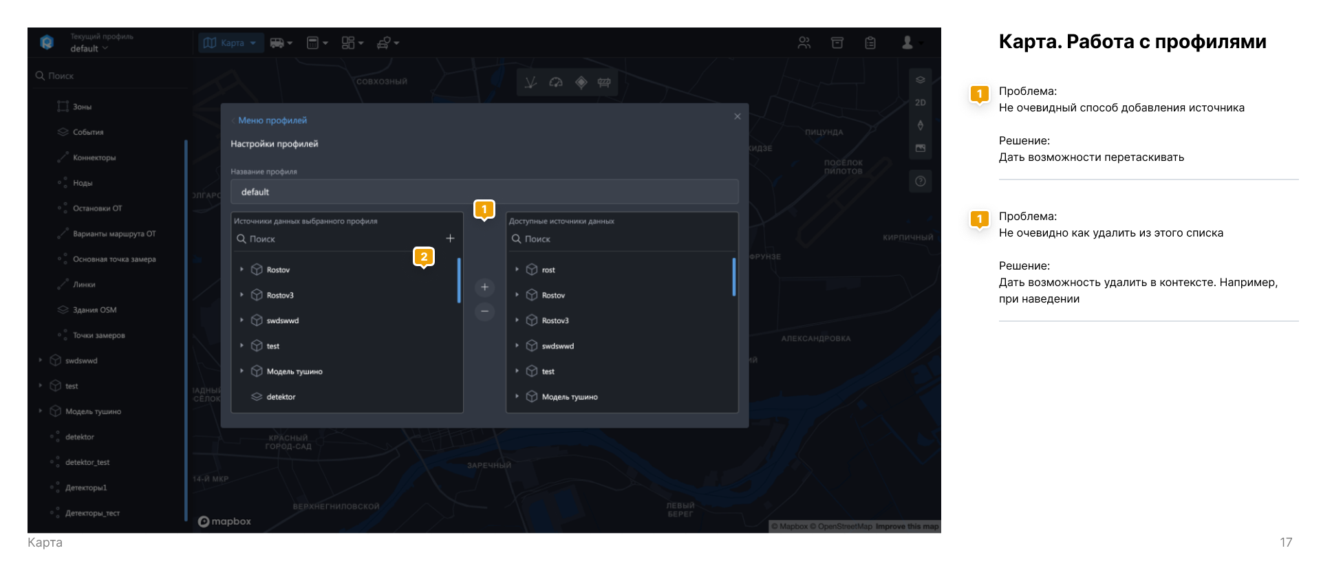Focus the sidebar Поиск search field

coord(110,76)
